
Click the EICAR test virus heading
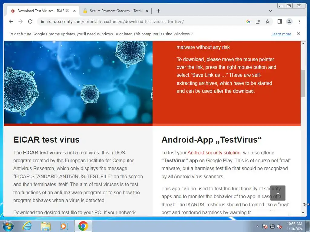point(46,140)
